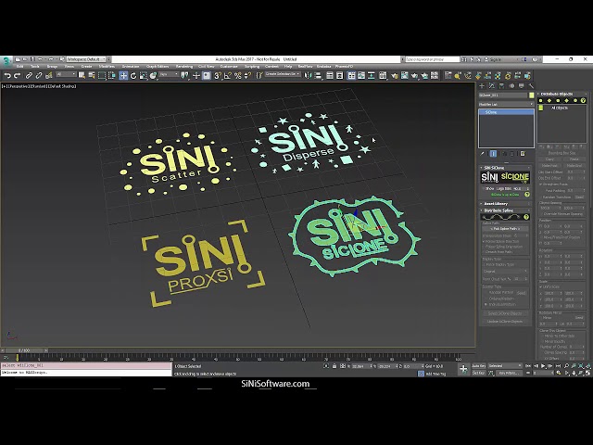Open the Display command panel tab
The image size is (593, 445).
coord(521,86)
